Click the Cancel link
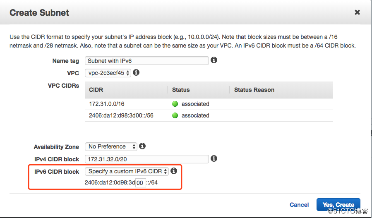 point(299,205)
